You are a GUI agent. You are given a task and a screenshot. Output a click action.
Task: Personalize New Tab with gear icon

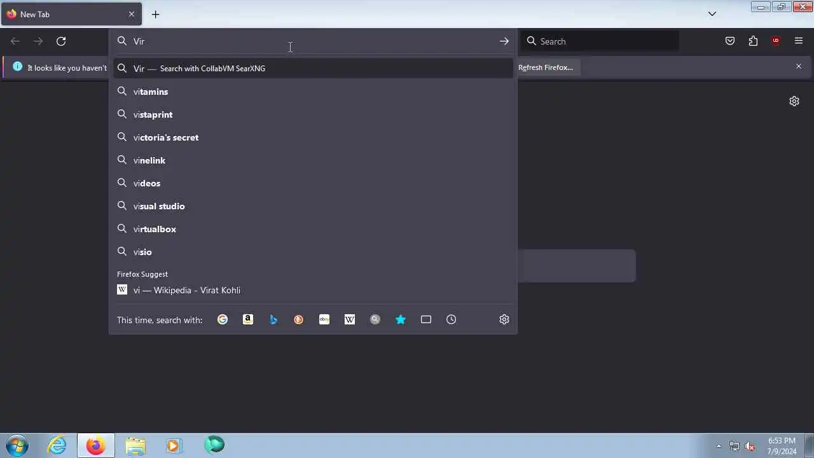tap(794, 101)
